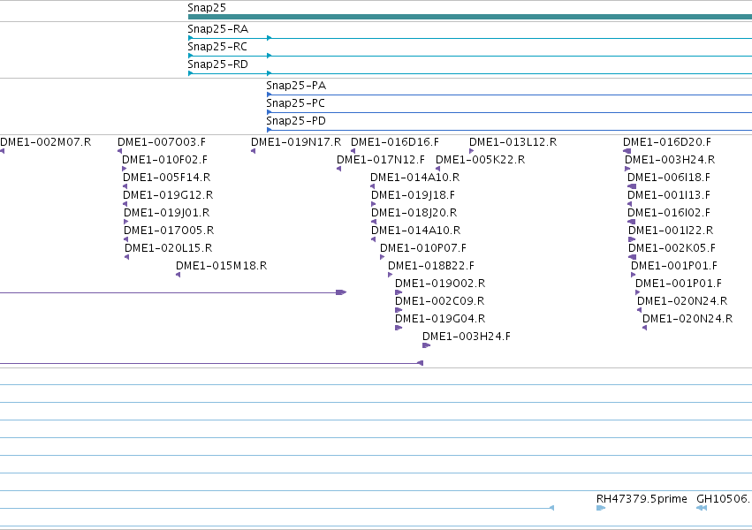Viewport: 752px width, 530px height.
Task: Select the Snap25-RC transcript label
Action: tap(217, 47)
